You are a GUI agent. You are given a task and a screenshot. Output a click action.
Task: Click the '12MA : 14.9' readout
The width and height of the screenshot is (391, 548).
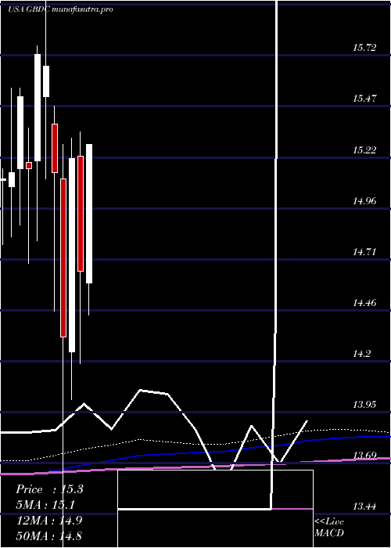49,521
